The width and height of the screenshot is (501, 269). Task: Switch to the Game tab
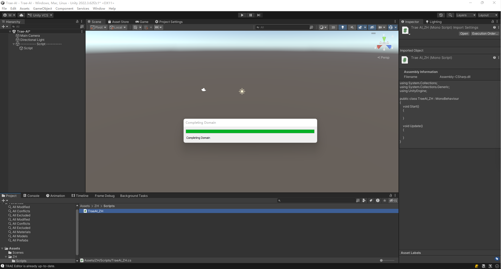pyautogui.click(x=142, y=22)
